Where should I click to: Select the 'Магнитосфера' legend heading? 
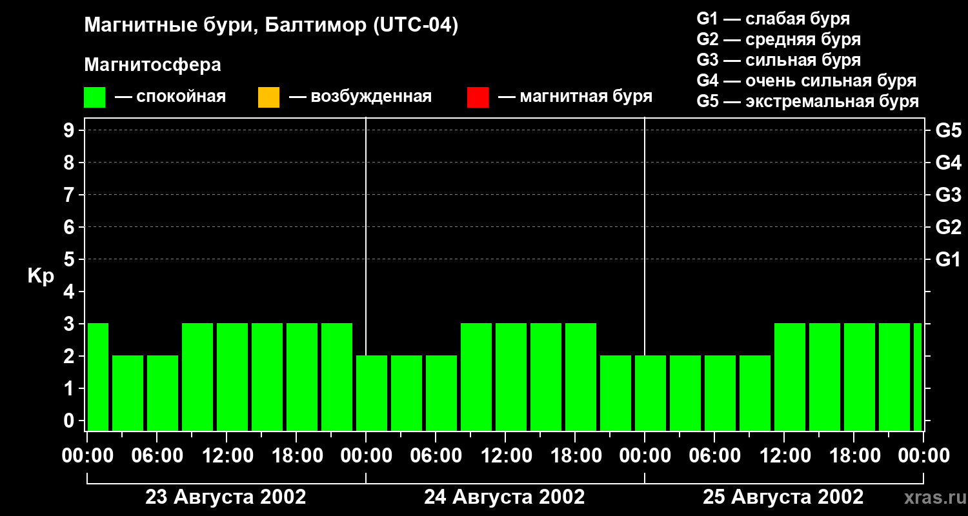click(x=153, y=65)
